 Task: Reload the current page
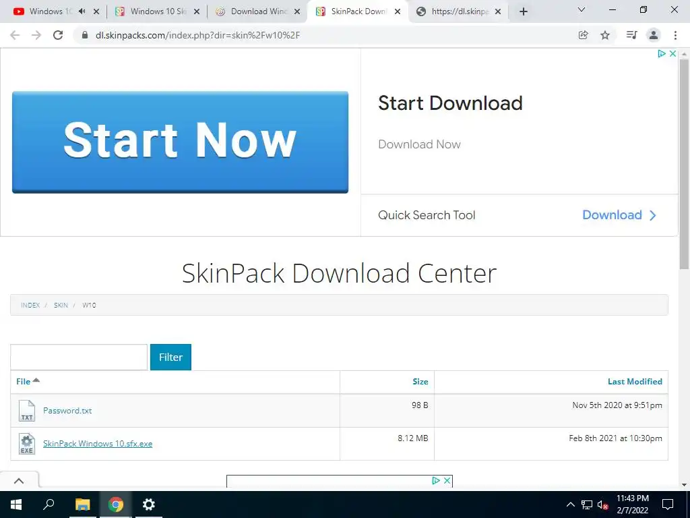(x=58, y=35)
